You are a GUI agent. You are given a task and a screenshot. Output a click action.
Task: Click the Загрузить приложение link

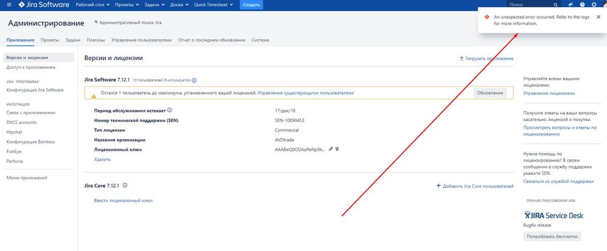pos(490,58)
